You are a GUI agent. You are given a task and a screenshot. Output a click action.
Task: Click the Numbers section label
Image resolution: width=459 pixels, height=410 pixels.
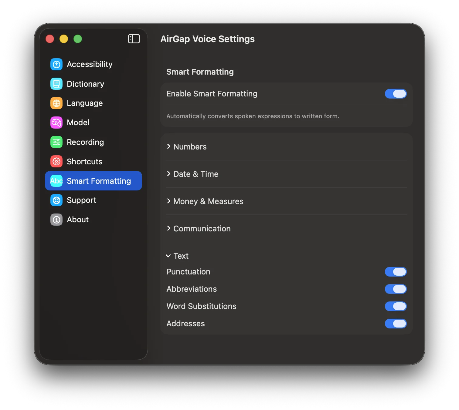tap(190, 147)
